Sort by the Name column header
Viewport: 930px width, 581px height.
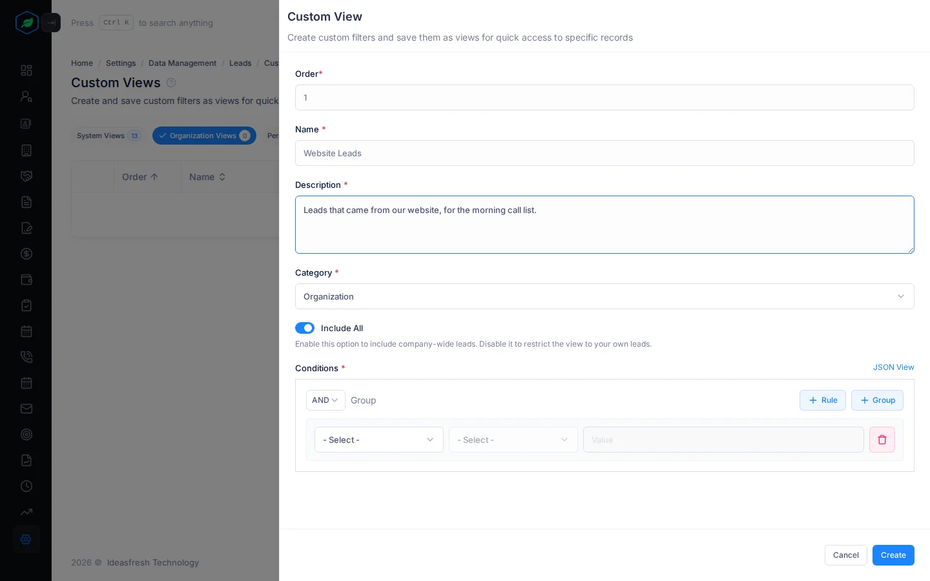pos(207,177)
